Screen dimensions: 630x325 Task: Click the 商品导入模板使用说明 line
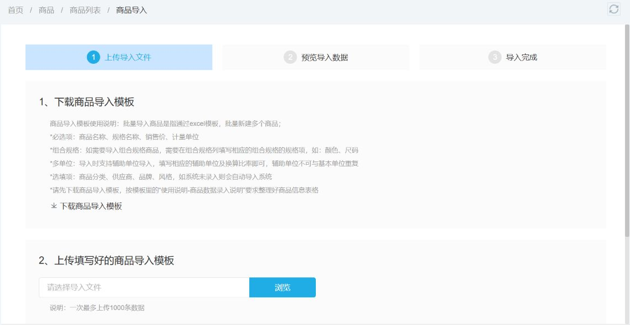(165, 124)
